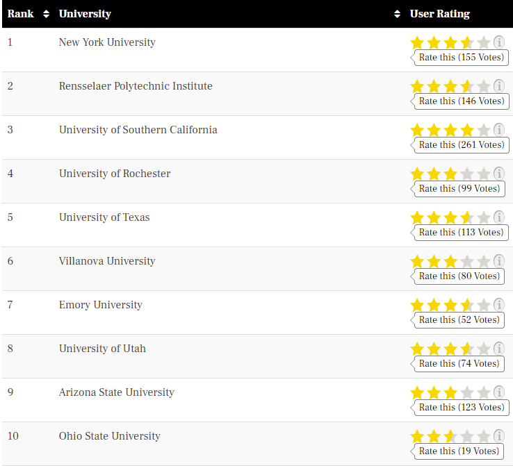
Task: Give Emory University a three-star rating
Action: pyautogui.click(x=450, y=305)
